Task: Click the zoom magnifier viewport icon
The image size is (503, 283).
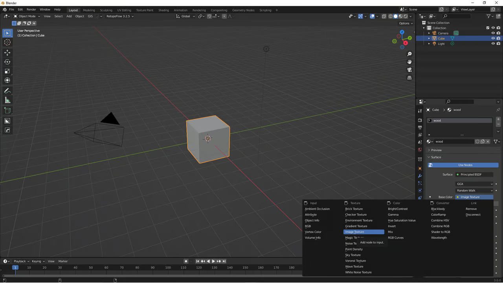Action: (x=409, y=54)
